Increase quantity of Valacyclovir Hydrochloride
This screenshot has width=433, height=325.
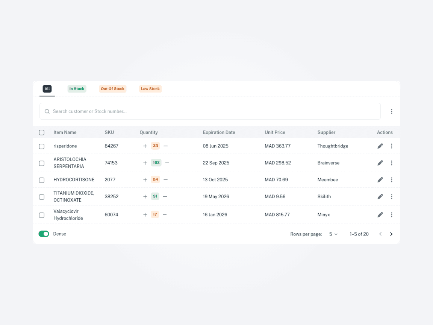pos(145,215)
